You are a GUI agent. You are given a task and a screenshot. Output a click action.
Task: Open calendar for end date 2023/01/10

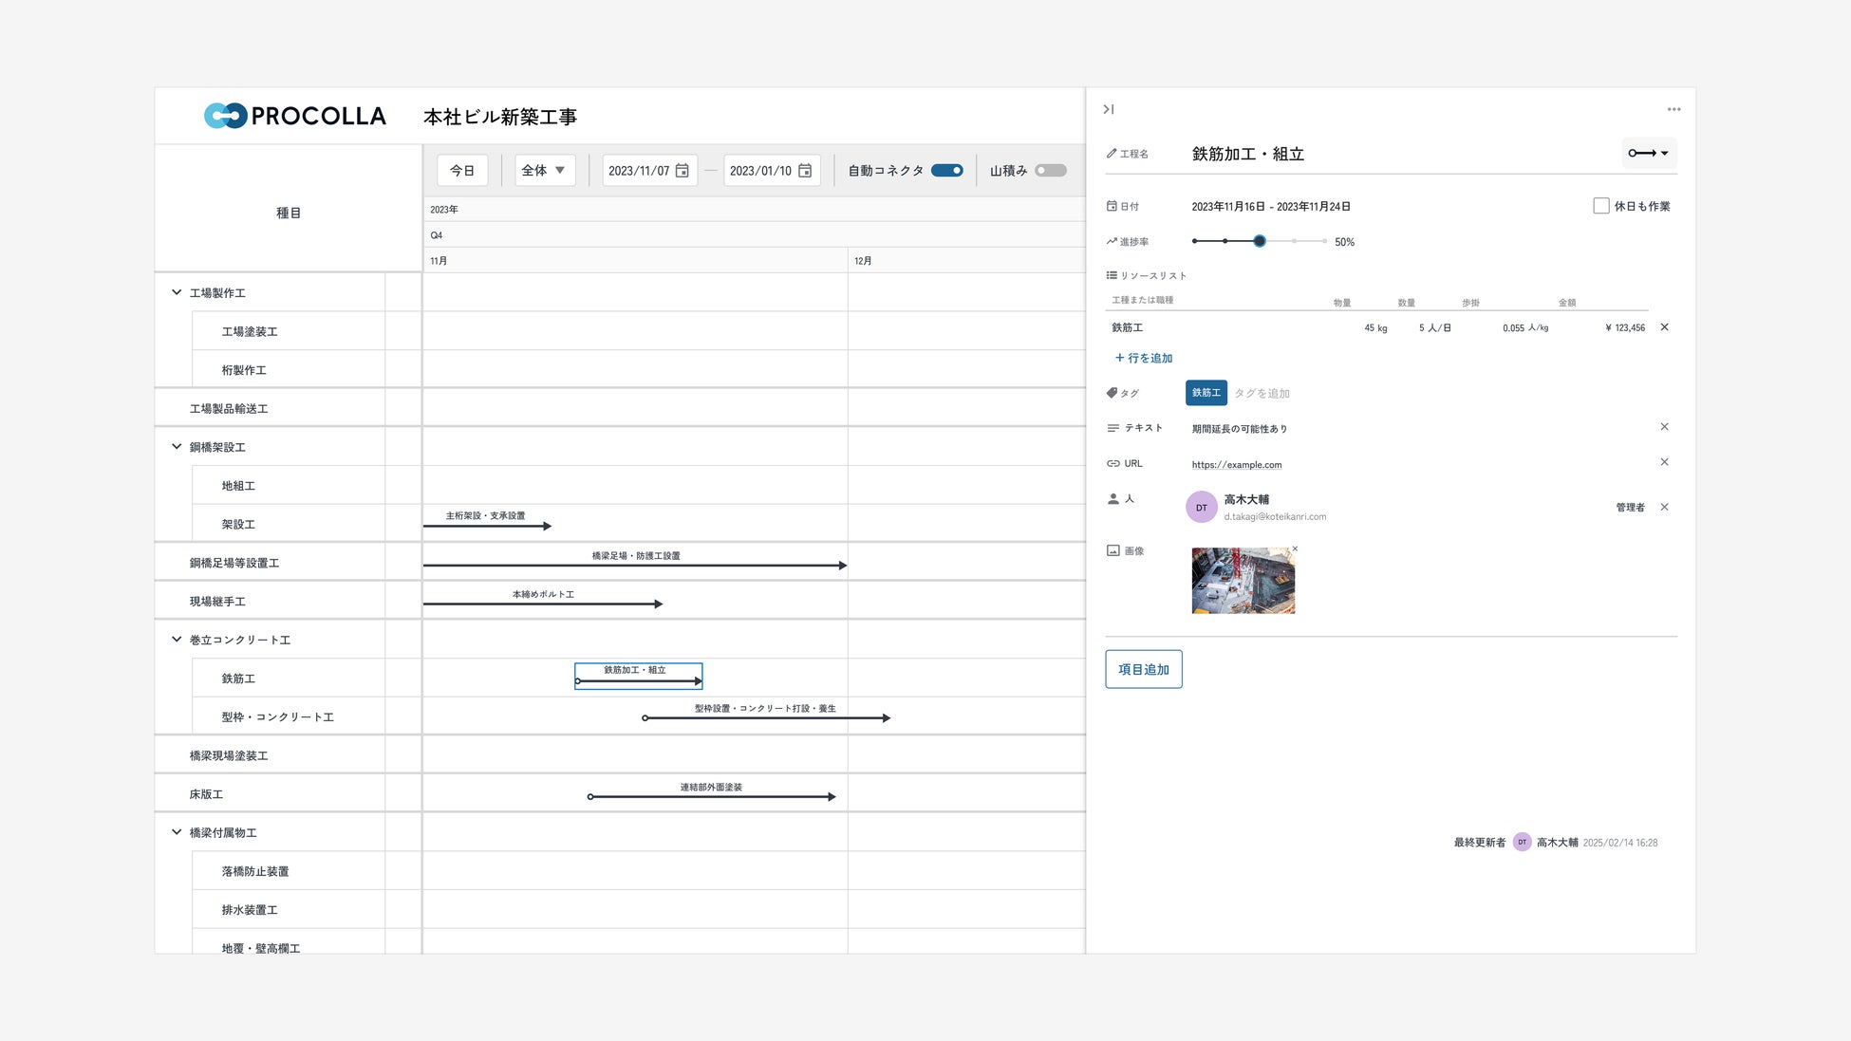pyautogui.click(x=805, y=171)
